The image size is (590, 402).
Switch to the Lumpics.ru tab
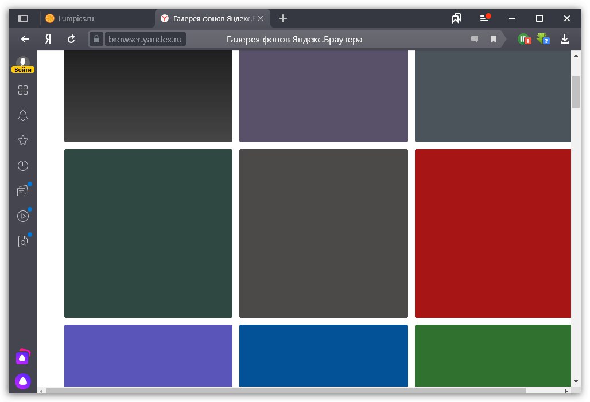(98, 18)
